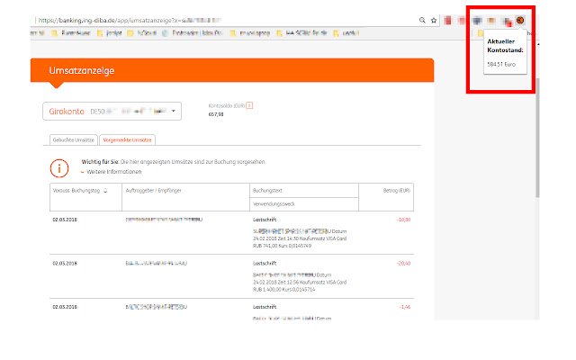Click the Betrag (EUR) column header

pyautogui.click(x=397, y=190)
